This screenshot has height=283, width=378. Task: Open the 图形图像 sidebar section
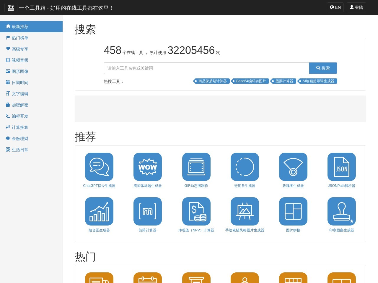pyautogui.click(x=20, y=71)
